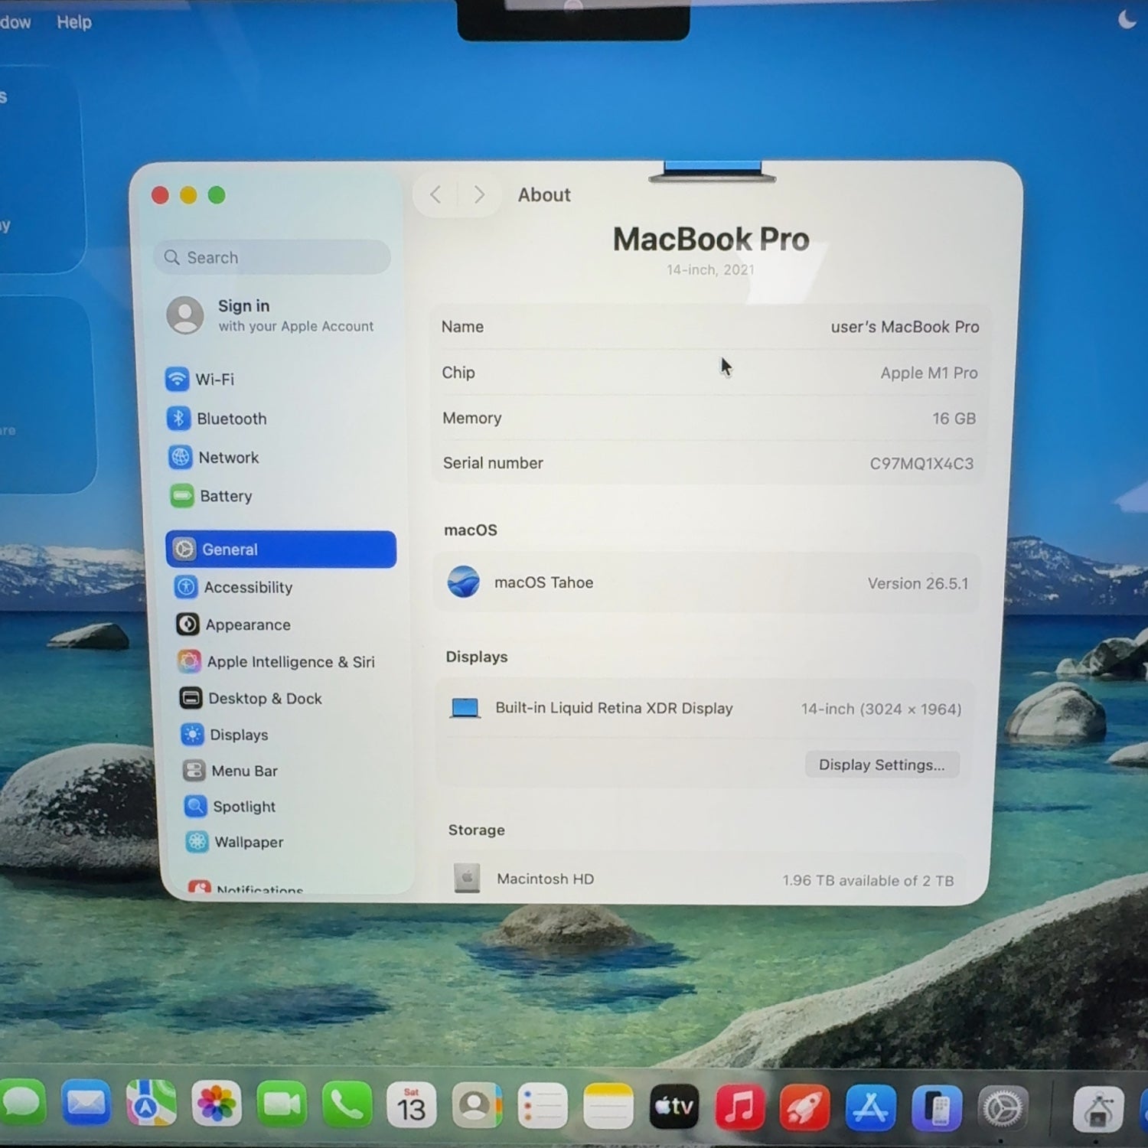Open the App Store from the Dock
The height and width of the screenshot is (1148, 1148).
(870, 1107)
